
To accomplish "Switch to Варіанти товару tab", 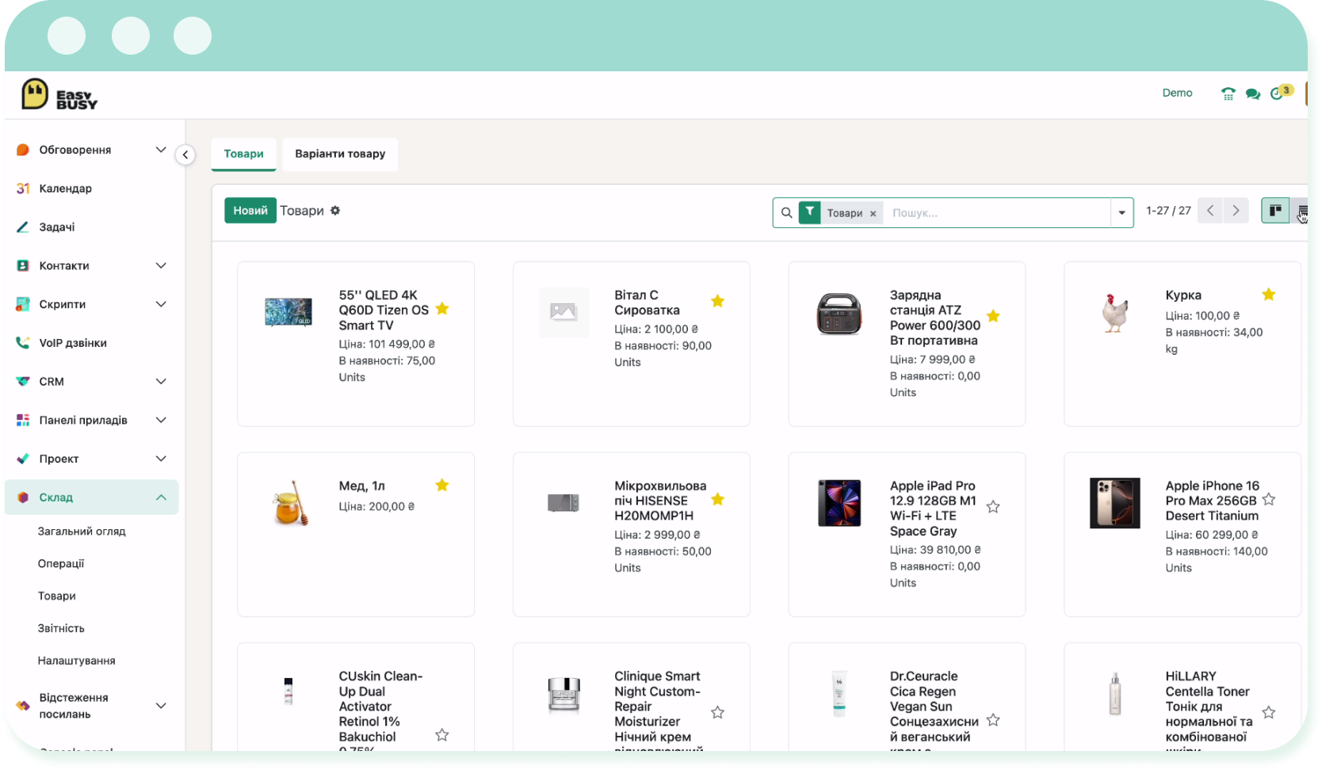I will click(x=340, y=154).
